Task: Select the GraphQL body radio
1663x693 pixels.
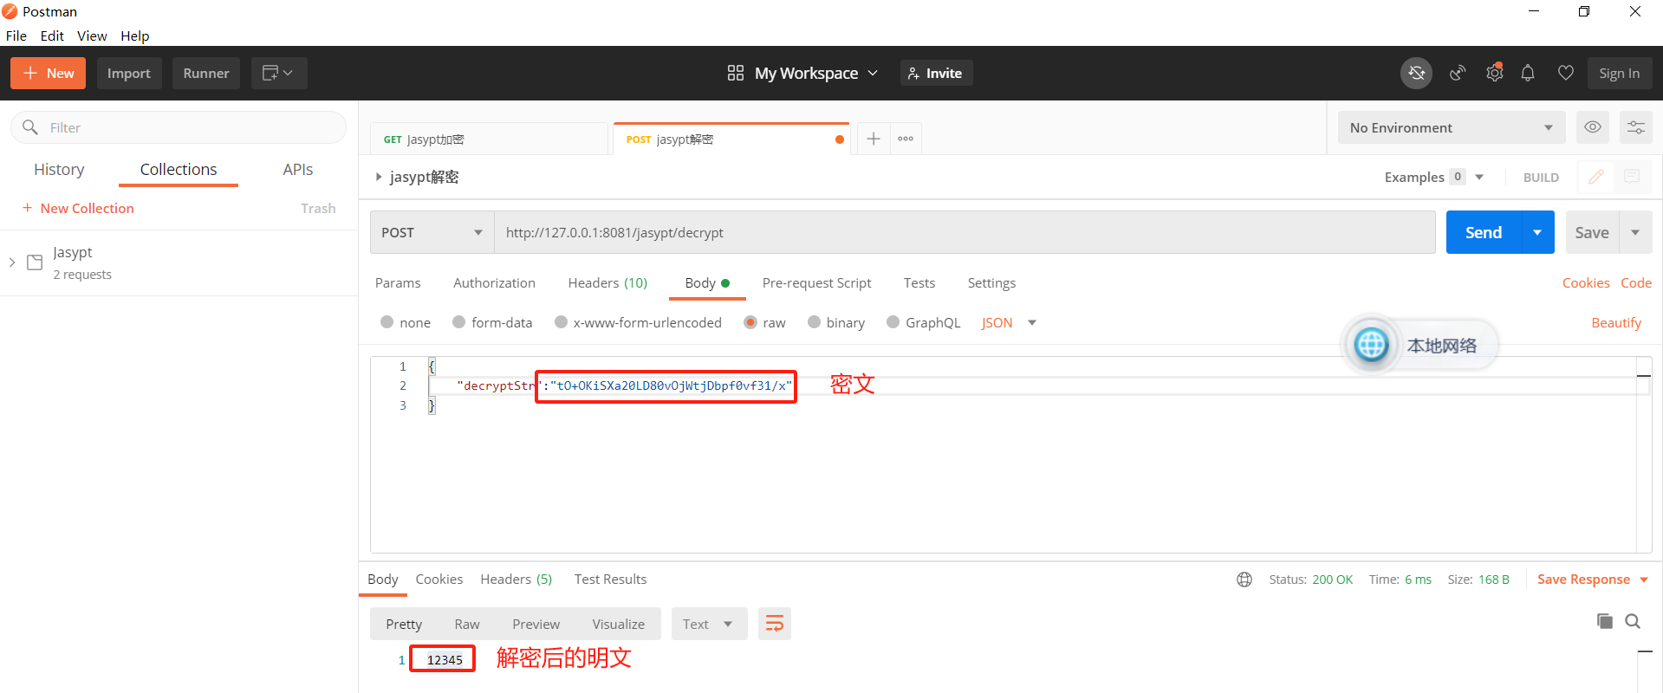Action: 893,322
